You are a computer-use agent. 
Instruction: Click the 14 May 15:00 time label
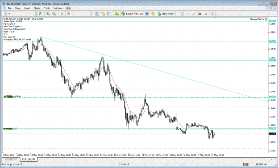click(x=120, y=155)
